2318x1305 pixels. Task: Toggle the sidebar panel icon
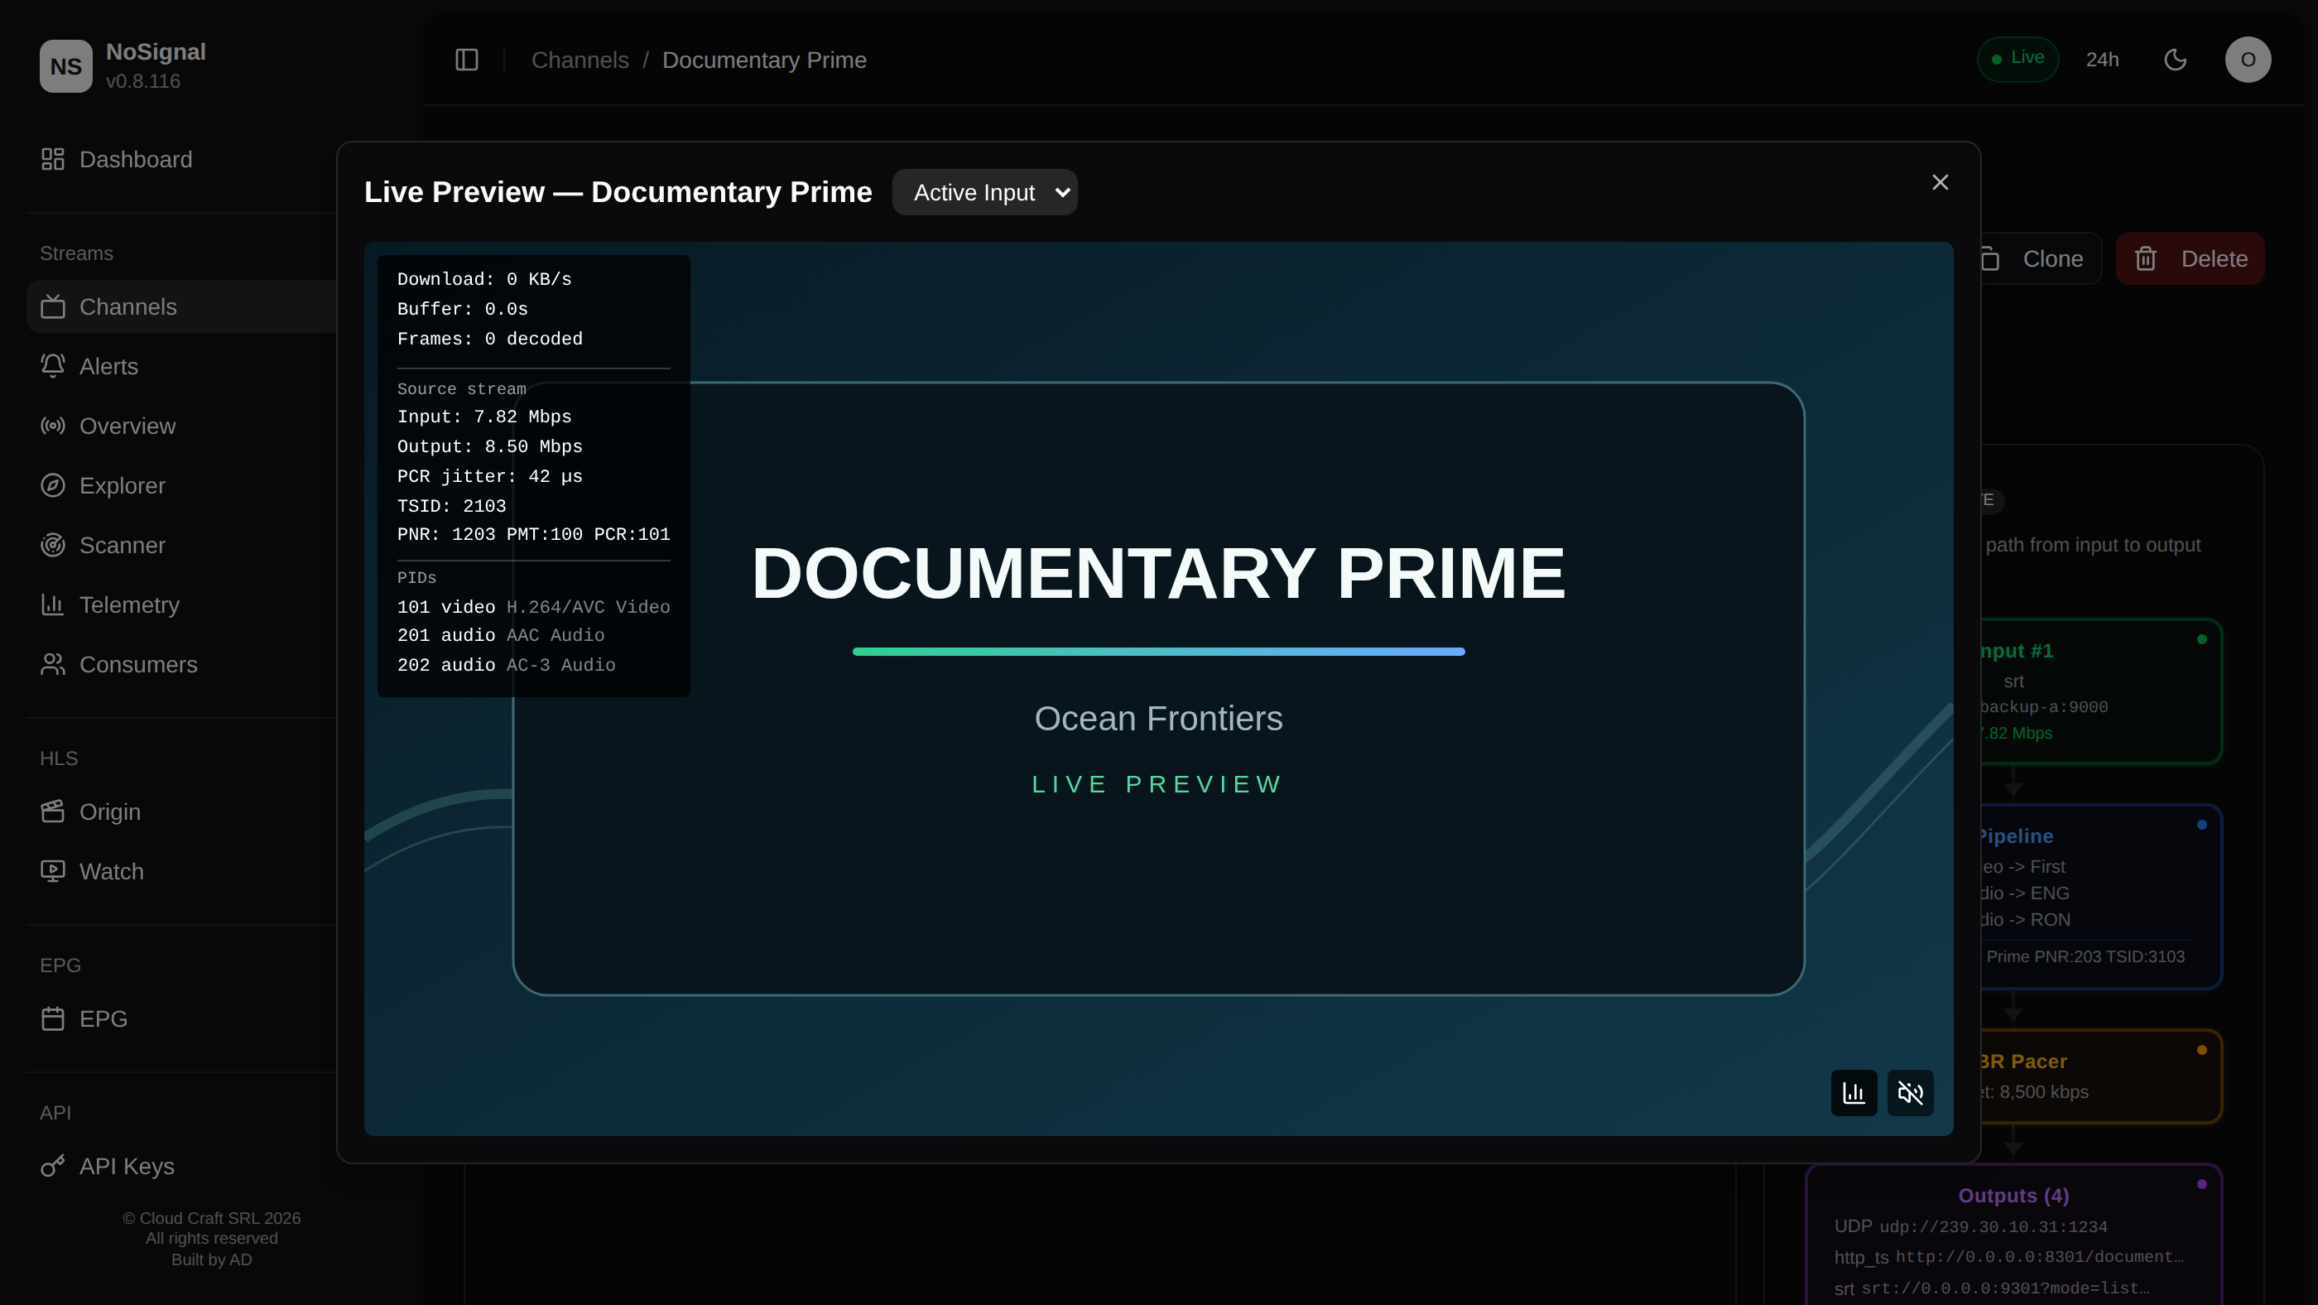click(466, 60)
